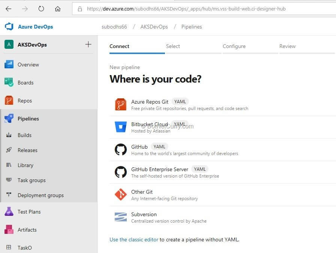Open Boards via its sidebar icon
This screenshot has height=253, width=336.
9,82
